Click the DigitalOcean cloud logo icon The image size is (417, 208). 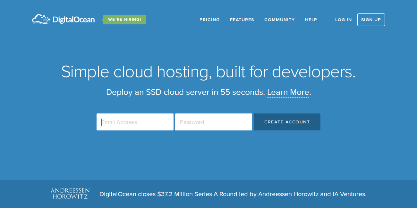pos(41,19)
